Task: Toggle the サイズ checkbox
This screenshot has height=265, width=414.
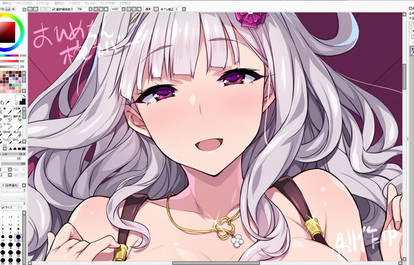Action: [3, 207]
